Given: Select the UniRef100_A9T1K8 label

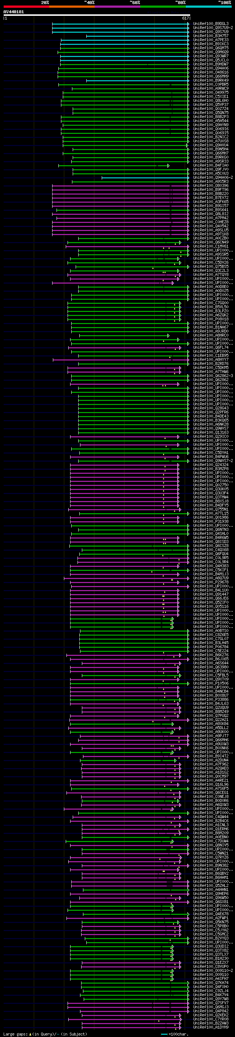Looking at the screenshot, I should 211,234.
